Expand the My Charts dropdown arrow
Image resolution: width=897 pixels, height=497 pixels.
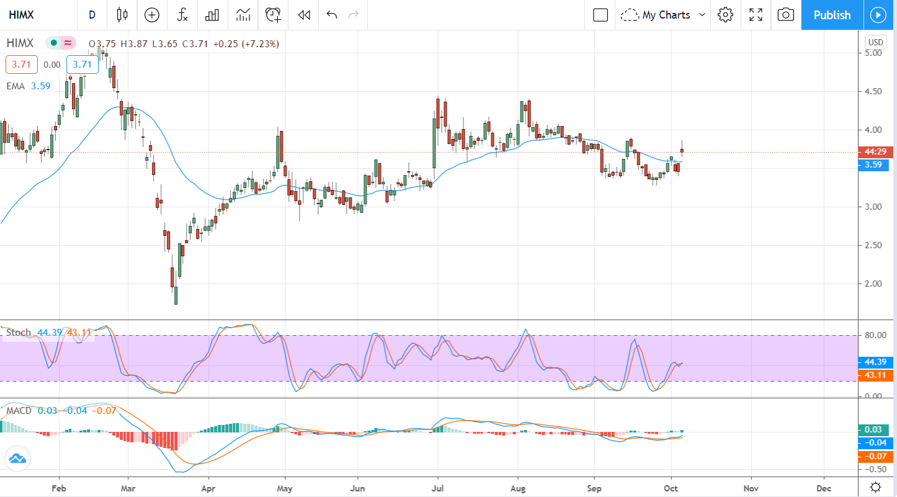pyautogui.click(x=702, y=15)
